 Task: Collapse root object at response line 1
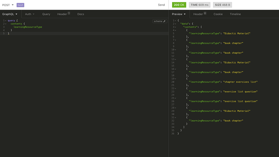175,21
